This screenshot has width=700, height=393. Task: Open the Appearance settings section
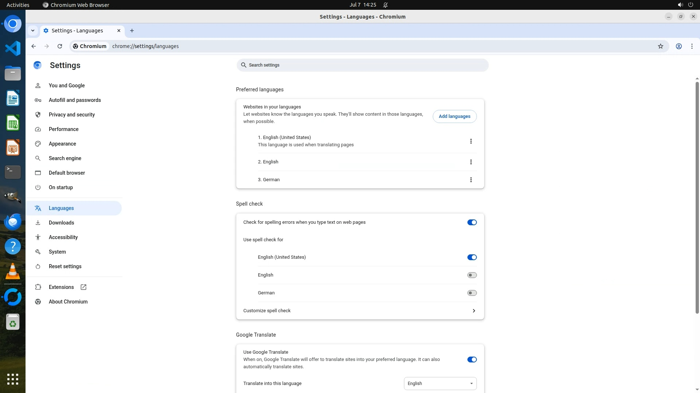click(x=62, y=144)
